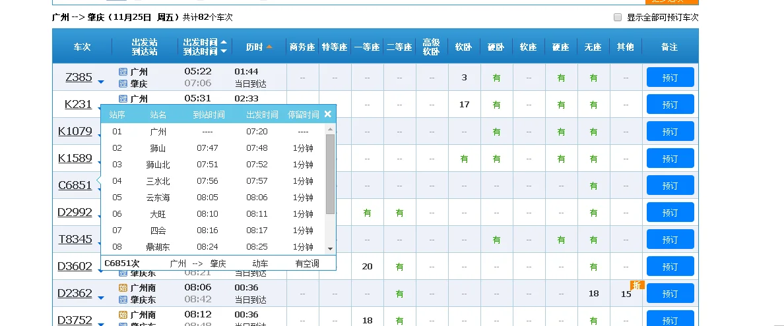Click 无座 count 18 for D2362

(x=593, y=294)
